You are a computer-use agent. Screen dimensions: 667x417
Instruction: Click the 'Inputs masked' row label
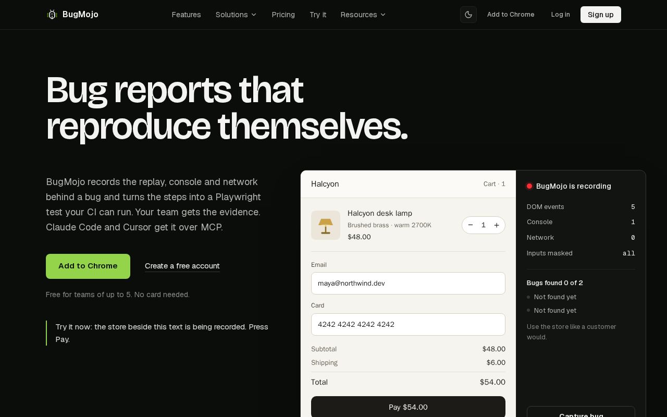coord(550,253)
